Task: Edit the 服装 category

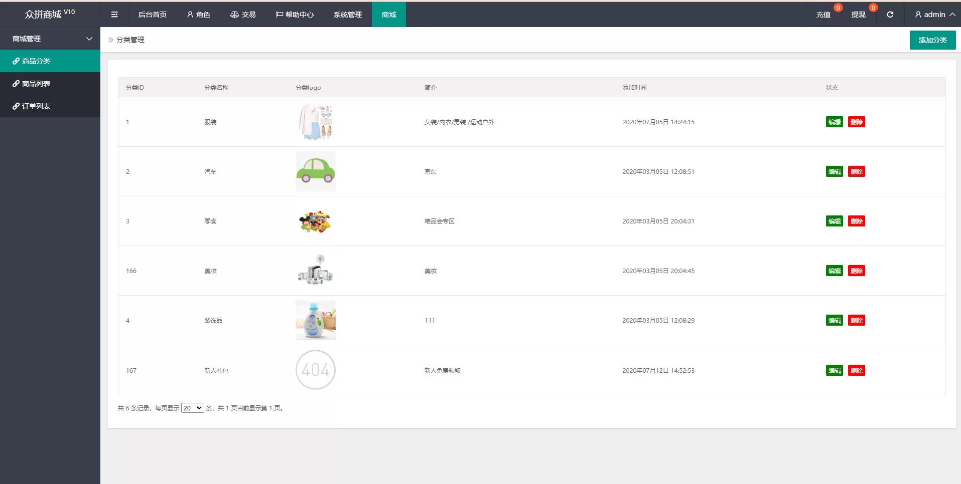Action: [834, 122]
